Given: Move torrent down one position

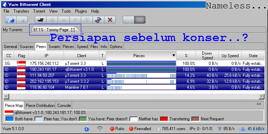Looking at the screenshot, I should tap(75, 20).
